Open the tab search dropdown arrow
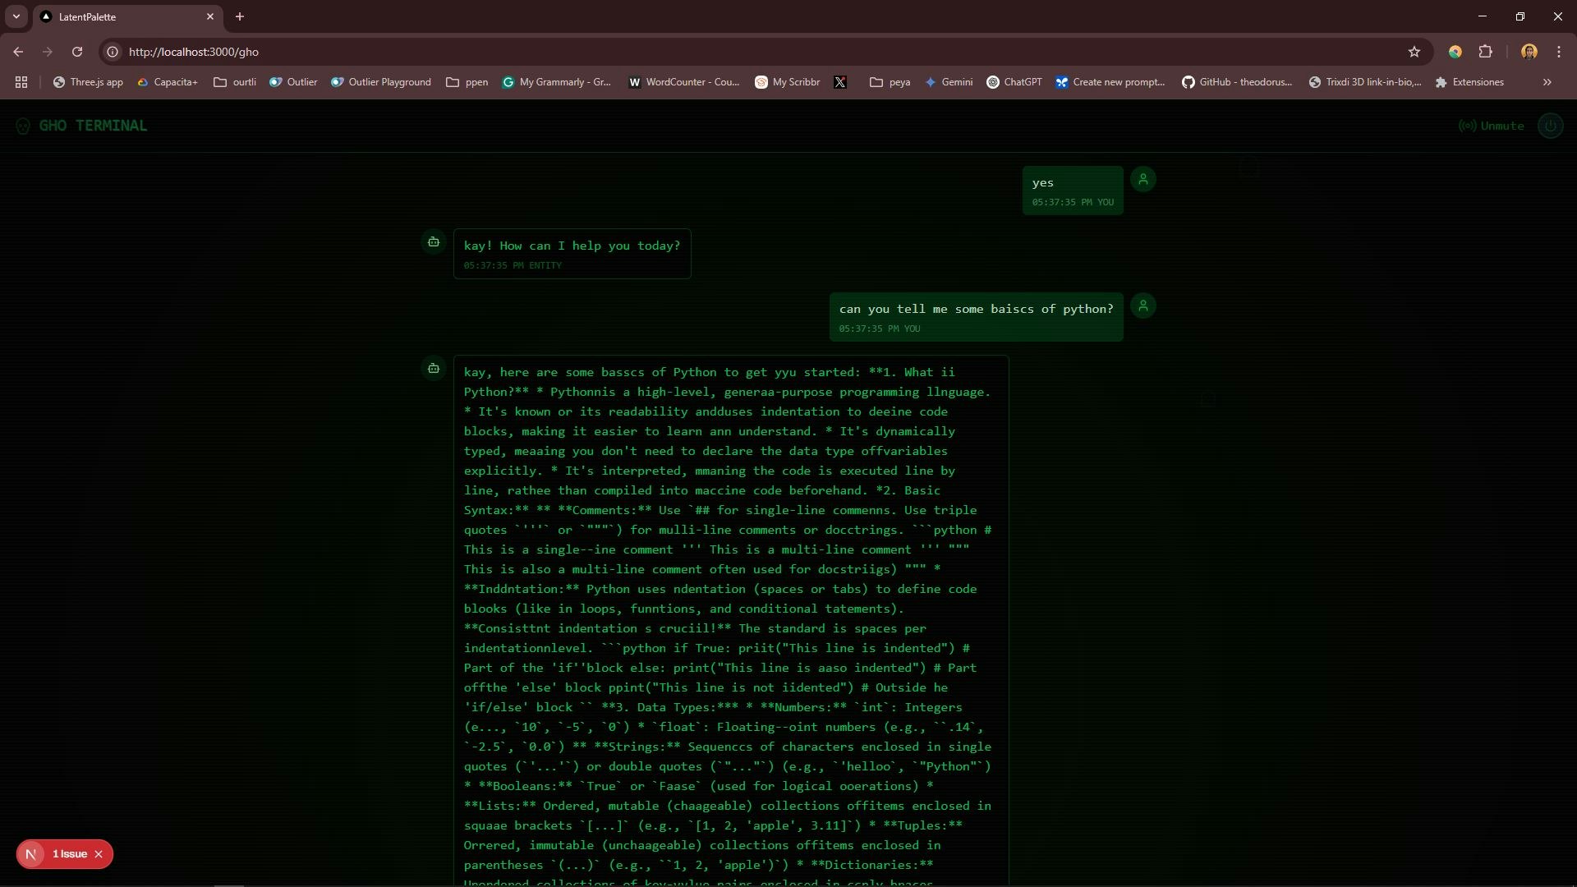The height and width of the screenshot is (887, 1577). (x=16, y=16)
